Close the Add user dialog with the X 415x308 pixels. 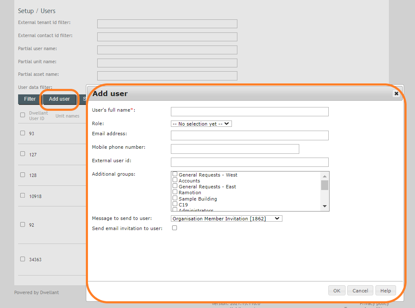[396, 94]
